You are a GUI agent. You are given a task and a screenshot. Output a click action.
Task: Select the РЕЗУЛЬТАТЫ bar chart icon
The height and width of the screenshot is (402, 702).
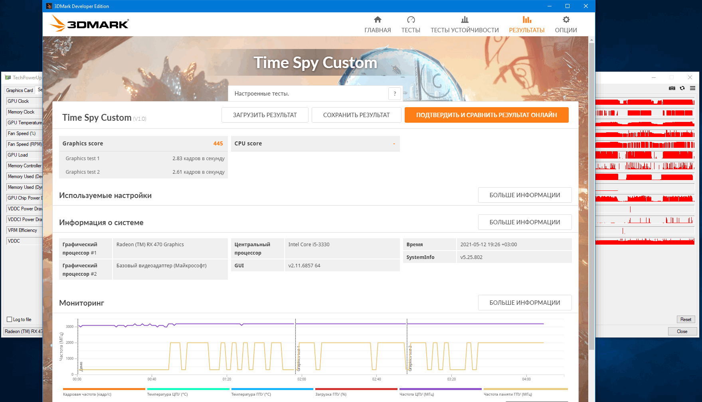point(527,20)
